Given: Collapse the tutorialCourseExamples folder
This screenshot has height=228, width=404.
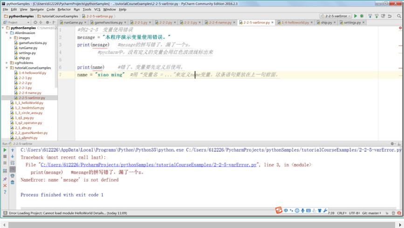Looking at the screenshot, I should click(x=7, y=68).
